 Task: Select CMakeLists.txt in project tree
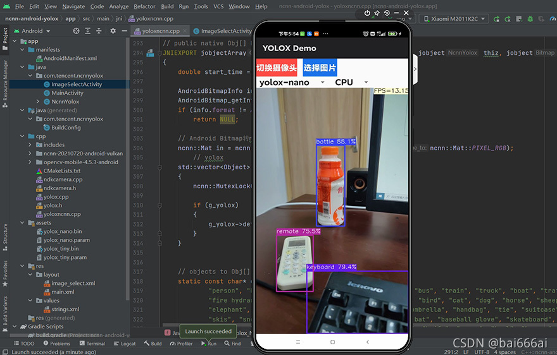[58, 171]
